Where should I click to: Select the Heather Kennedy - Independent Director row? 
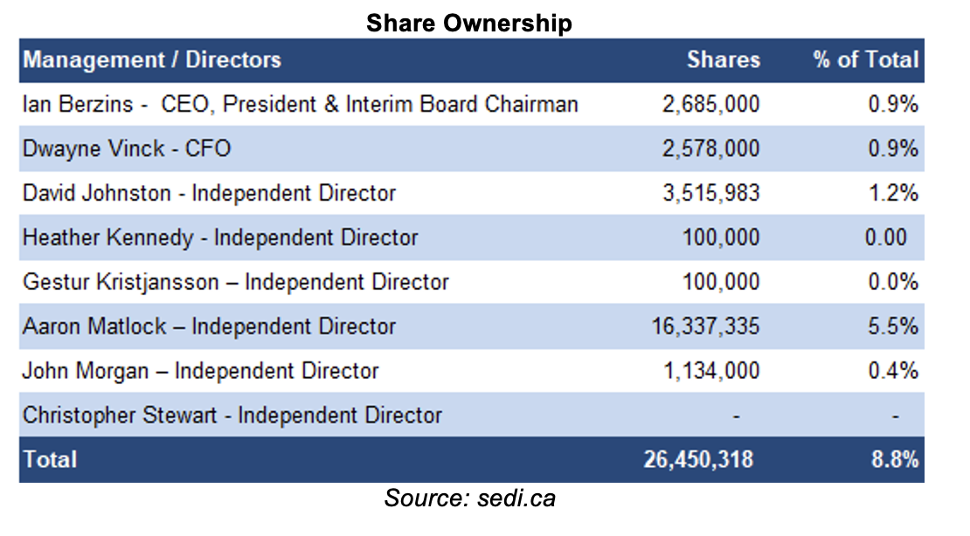[x=471, y=237]
